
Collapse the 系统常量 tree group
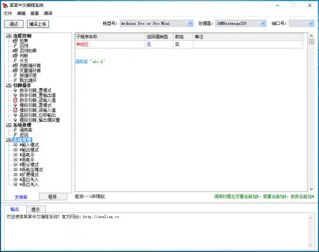coord(10,140)
